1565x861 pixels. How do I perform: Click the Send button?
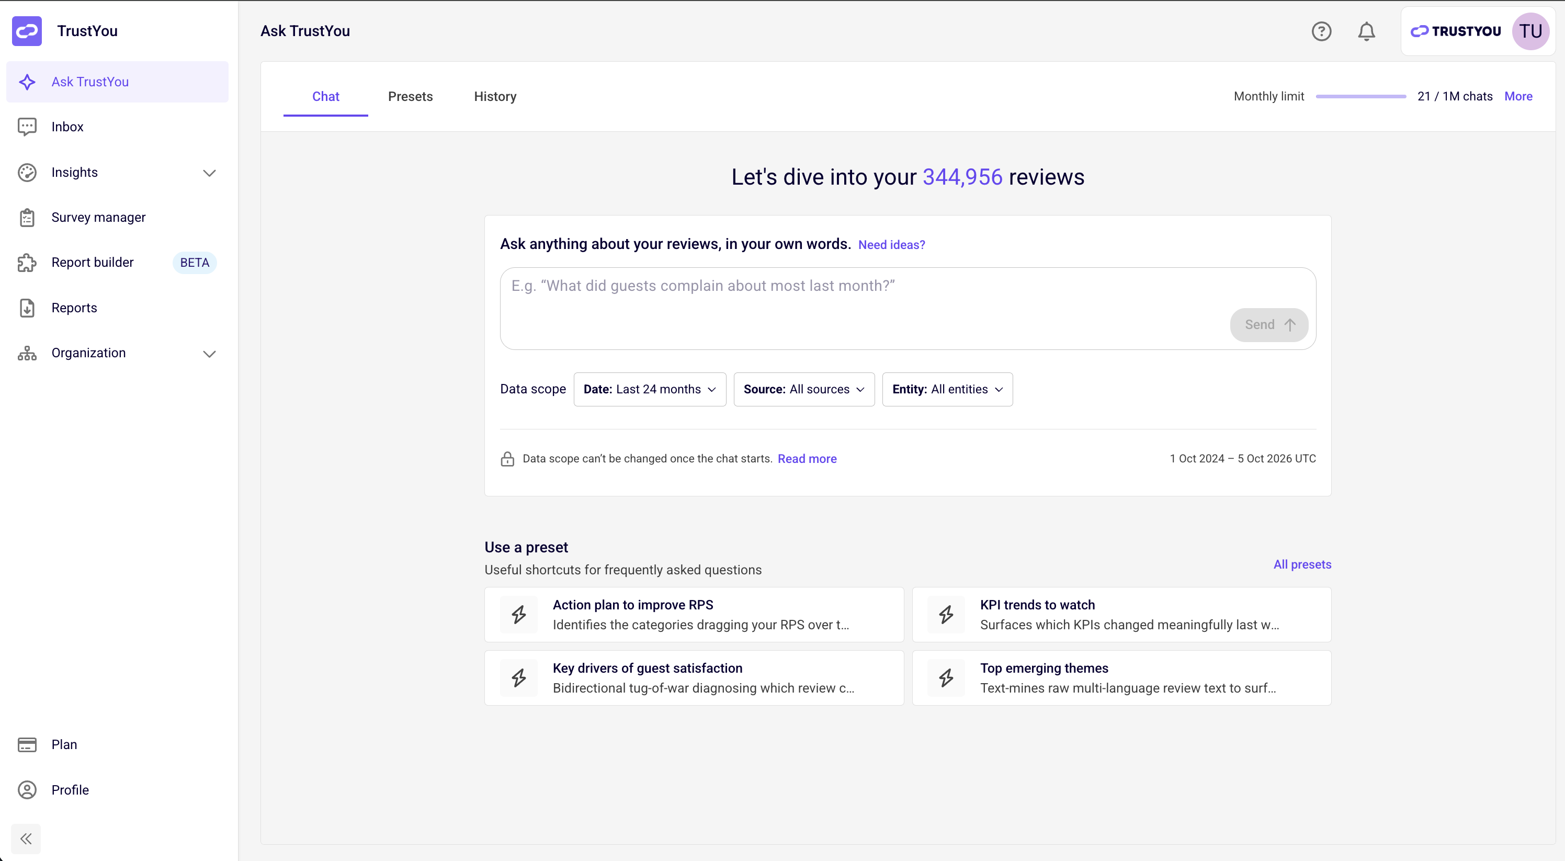(1269, 325)
